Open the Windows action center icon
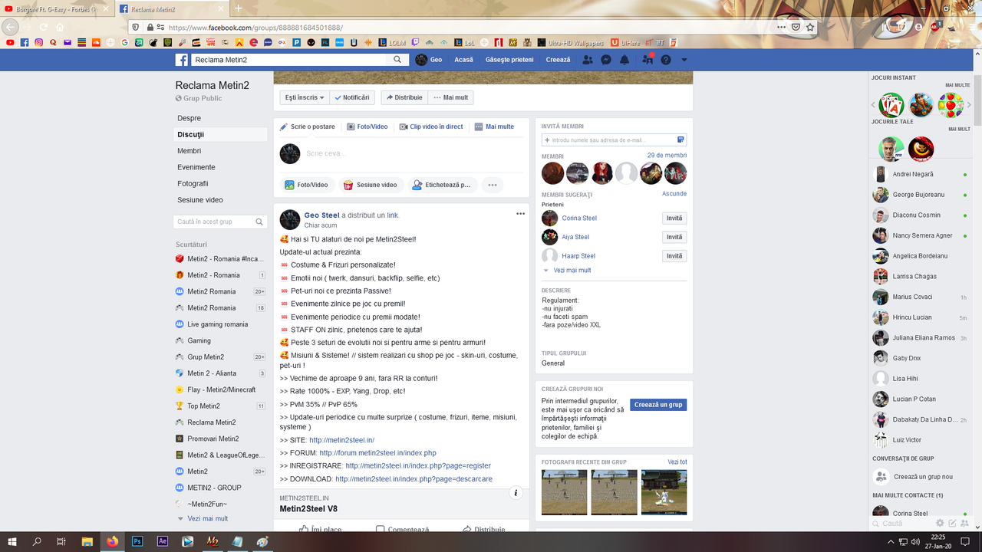982x552 pixels. [x=965, y=541]
